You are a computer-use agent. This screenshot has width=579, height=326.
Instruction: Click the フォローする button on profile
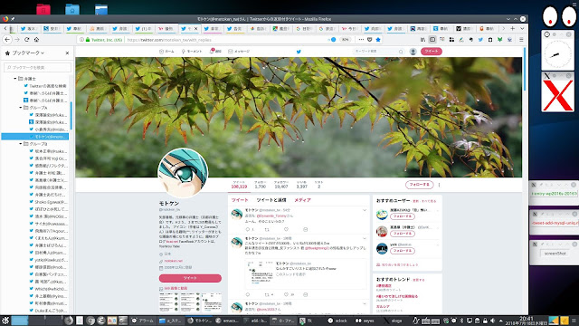(x=419, y=184)
